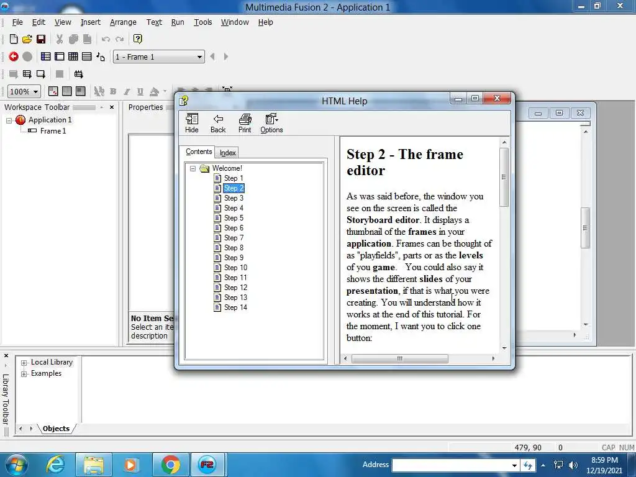Image resolution: width=636 pixels, height=477 pixels.
Task: Open the taskbar Address dropdown arrow
Action: click(x=514, y=465)
